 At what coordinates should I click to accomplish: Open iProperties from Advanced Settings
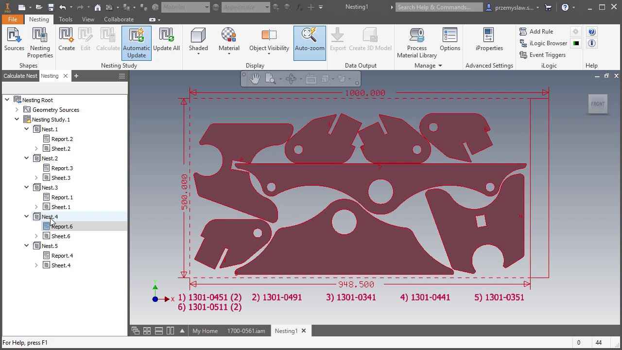pos(489,40)
